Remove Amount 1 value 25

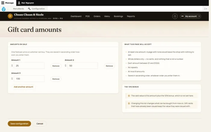56,66
